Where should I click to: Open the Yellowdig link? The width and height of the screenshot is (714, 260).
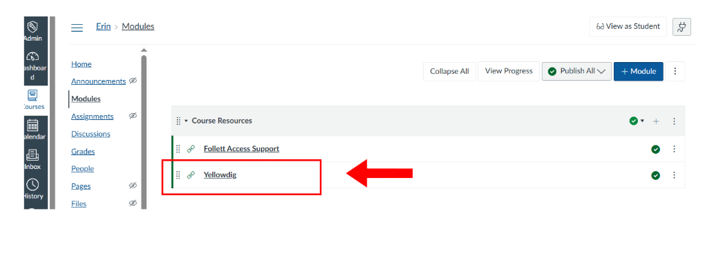(220, 175)
